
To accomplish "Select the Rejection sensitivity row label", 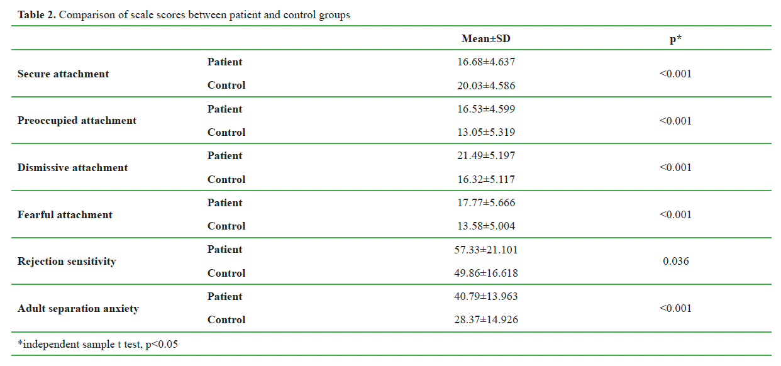I will pyautogui.click(x=67, y=261).
